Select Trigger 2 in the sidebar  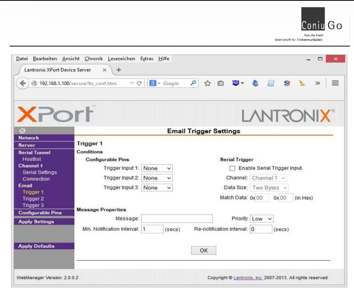[x=33, y=199]
